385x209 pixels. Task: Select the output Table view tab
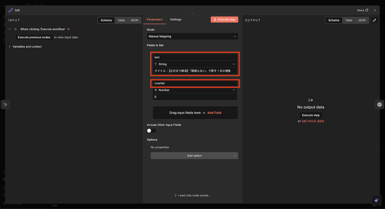348,20
